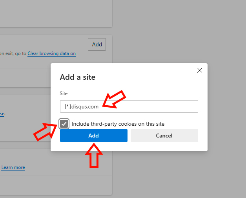
Task: Close the Add a site dialog
Action: (200, 70)
